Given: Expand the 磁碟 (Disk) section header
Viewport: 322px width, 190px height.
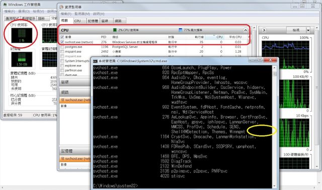Looking at the screenshot, I should click(x=75, y=82).
